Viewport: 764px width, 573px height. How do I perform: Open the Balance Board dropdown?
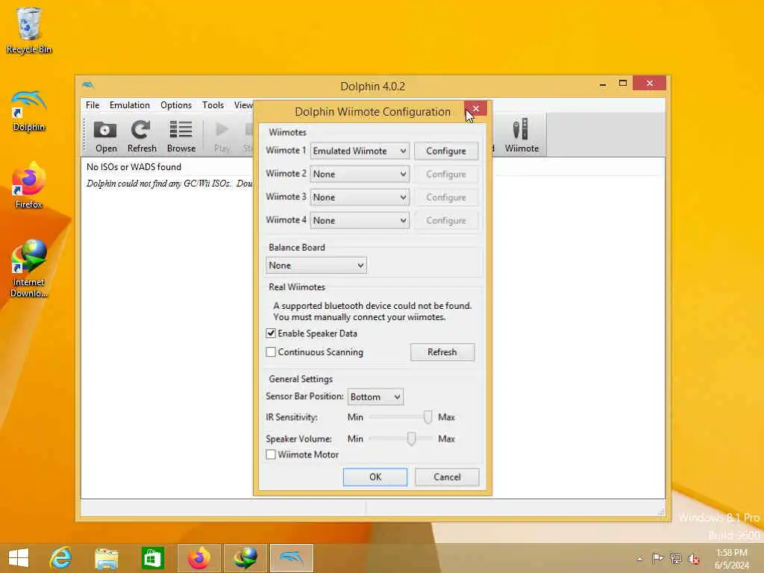316,265
